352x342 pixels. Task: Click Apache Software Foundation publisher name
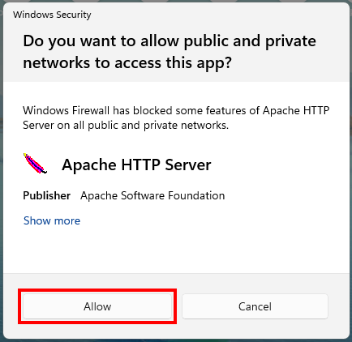[152, 195]
